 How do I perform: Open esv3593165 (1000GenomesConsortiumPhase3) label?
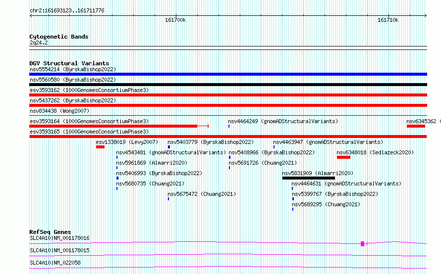pos(89,132)
